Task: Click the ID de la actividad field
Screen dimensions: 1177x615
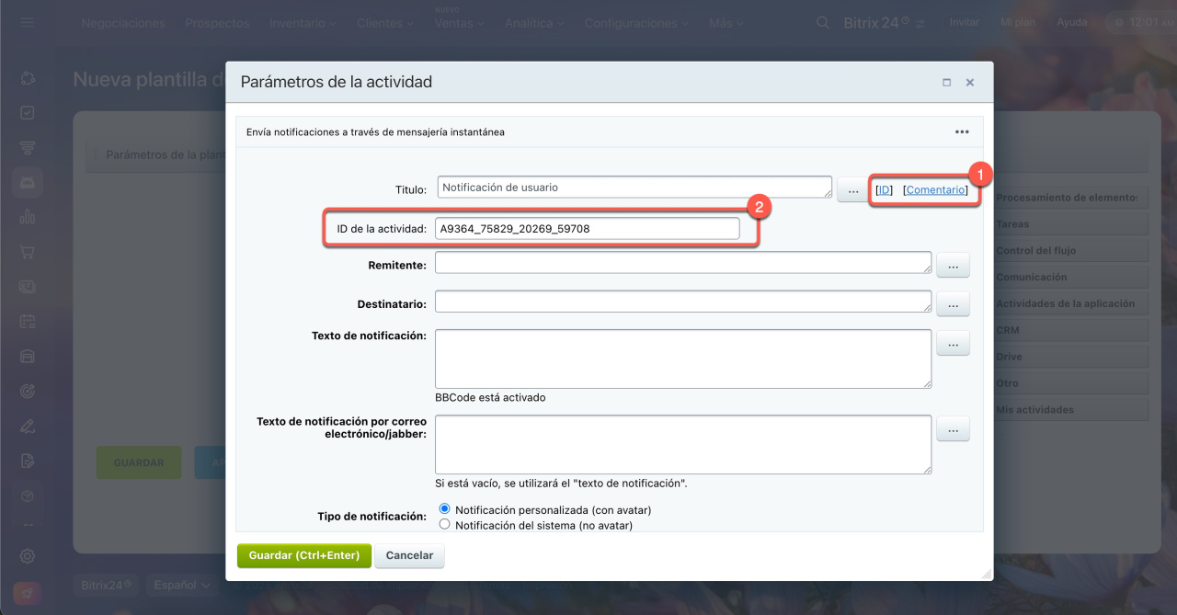Action: [587, 229]
